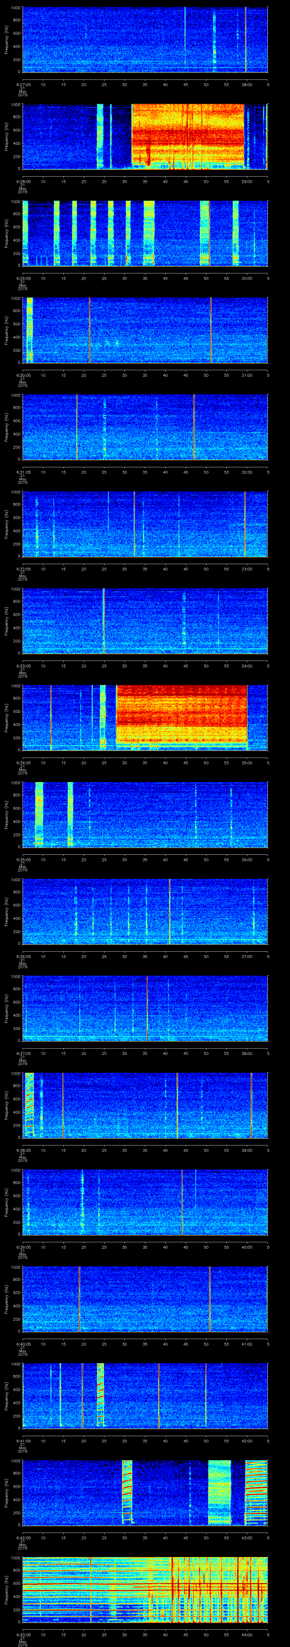Click the '43:00' minute tick label

pyautogui.click(x=247, y=1537)
